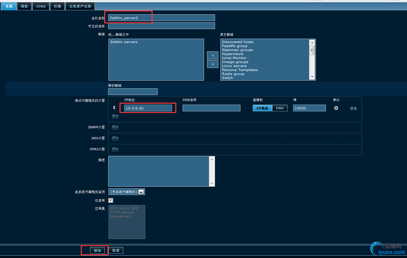The height and width of the screenshot is (258, 407).
Task: Click 添加 link in the JMX介面 row
Action: click(115, 138)
